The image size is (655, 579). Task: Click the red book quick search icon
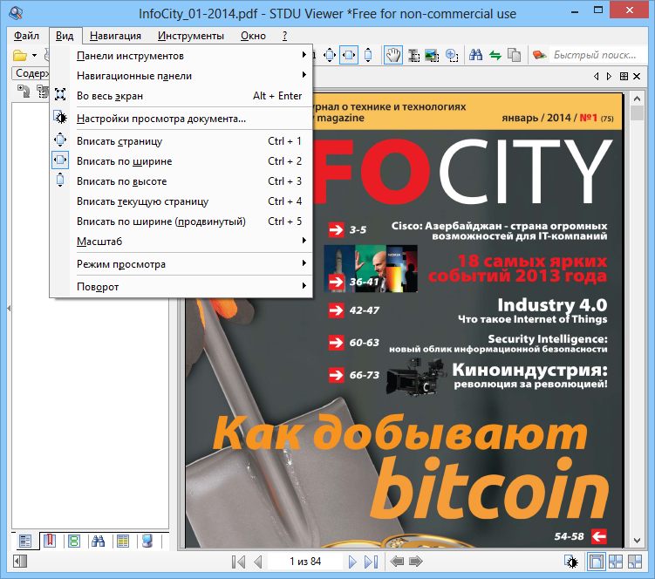click(x=539, y=55)
